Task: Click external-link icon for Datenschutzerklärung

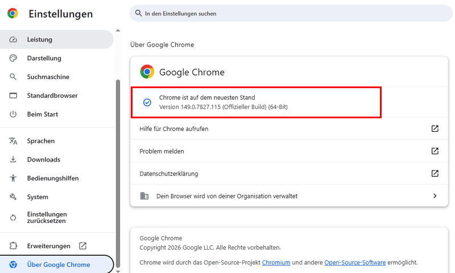Action: [x=435, y=173]
